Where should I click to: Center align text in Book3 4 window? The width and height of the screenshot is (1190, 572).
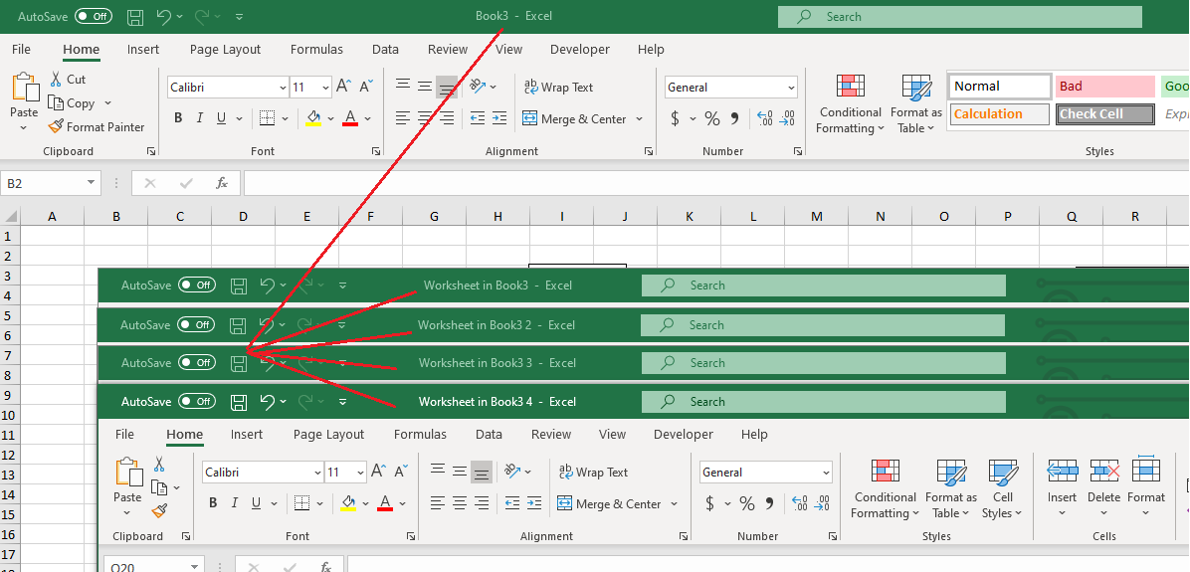[x=459, y=503]
